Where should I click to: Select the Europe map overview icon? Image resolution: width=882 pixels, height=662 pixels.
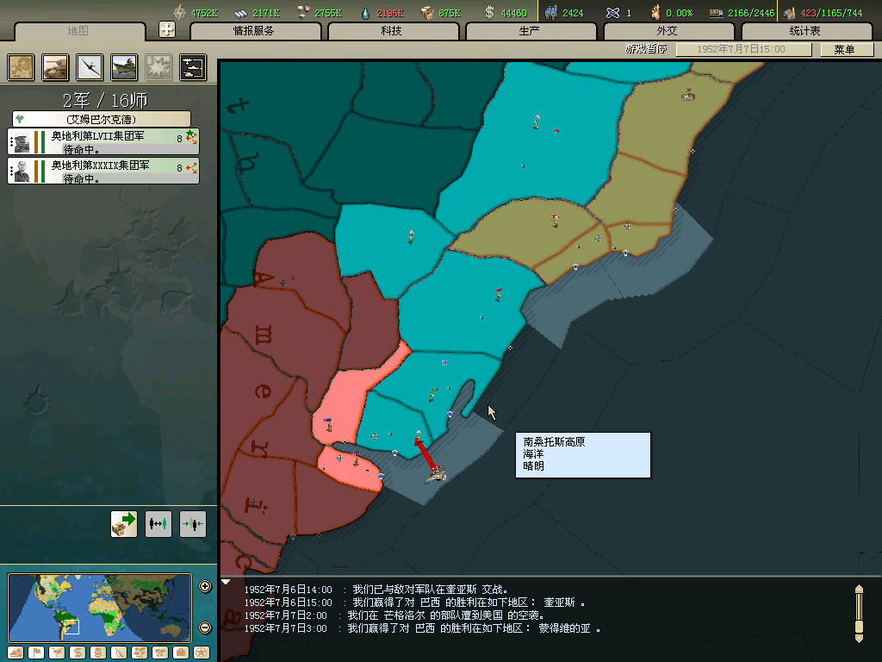(x=21, y=67)
